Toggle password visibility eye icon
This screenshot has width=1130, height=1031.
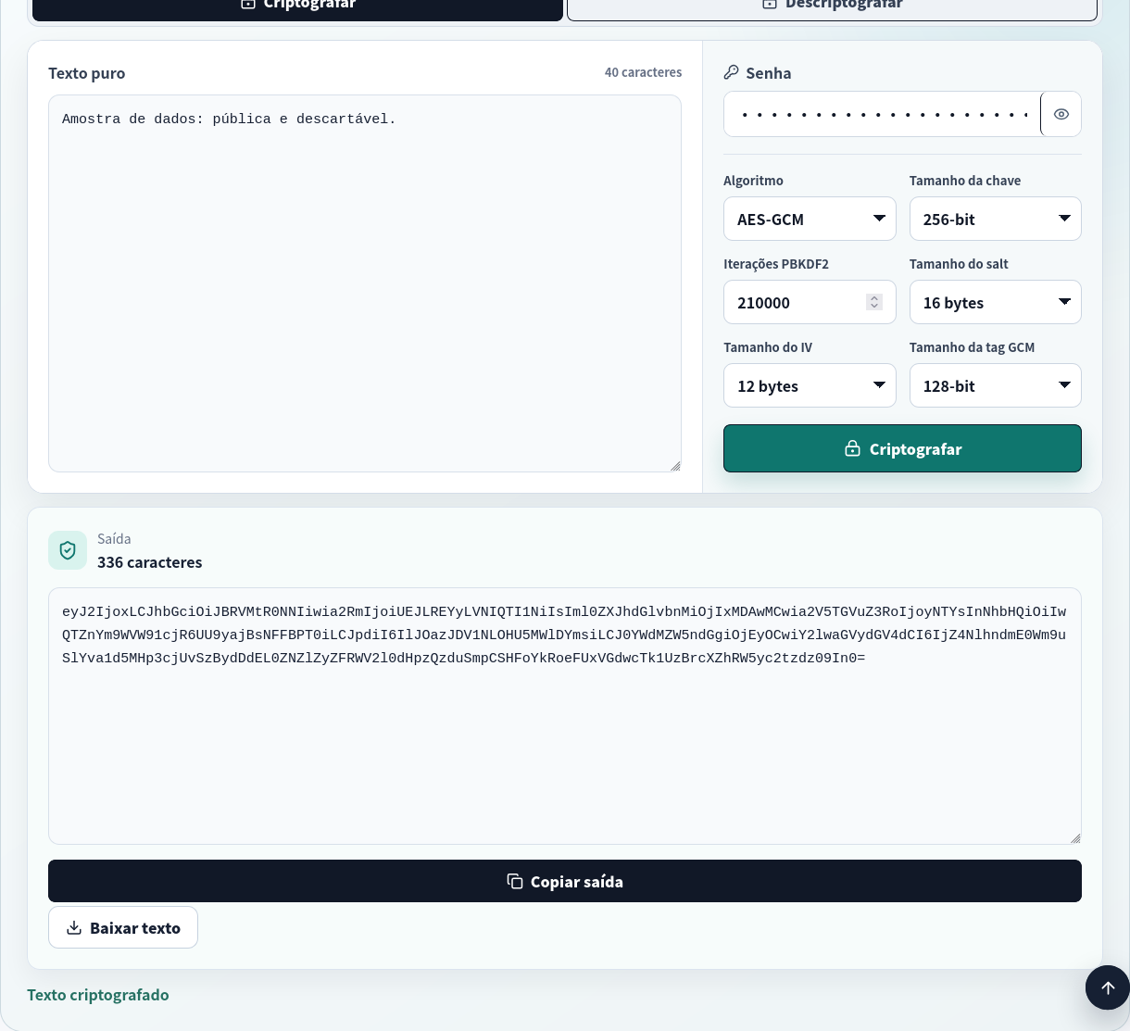pos(1061,115)
